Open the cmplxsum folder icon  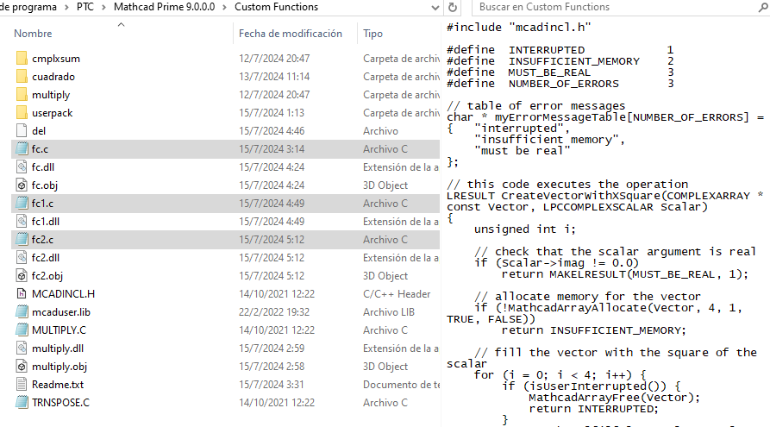point(22,59)
